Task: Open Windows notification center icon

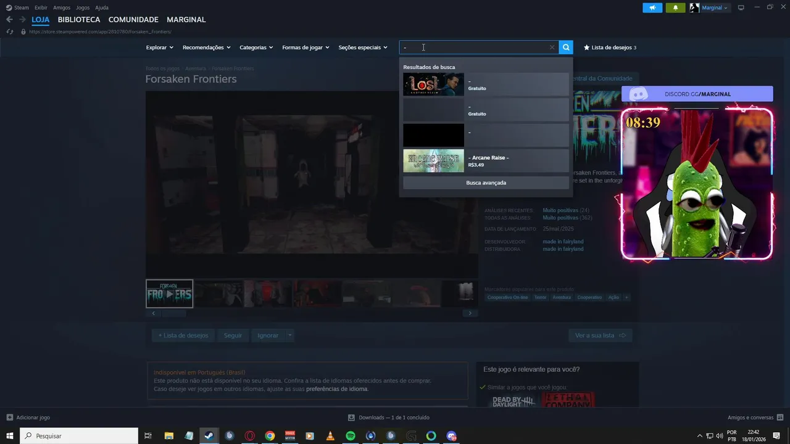Action: tap(776, 436)
